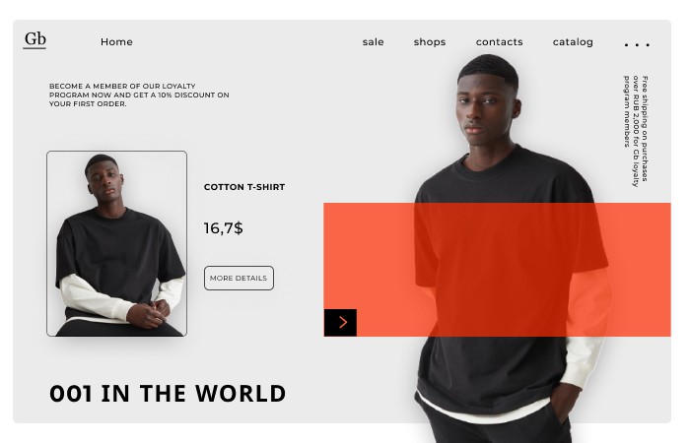Click the Cotton T-Shirt product title
The width and height of the screenshot is (690, 443).
pos(244,187)
